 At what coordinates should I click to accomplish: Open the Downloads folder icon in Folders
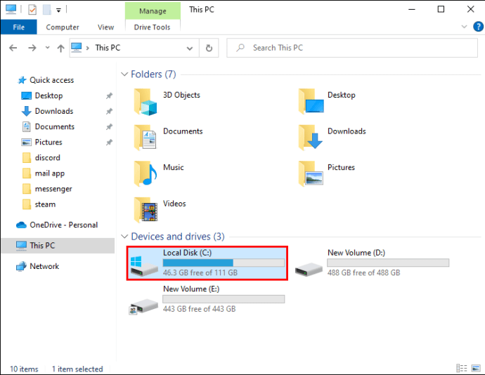[311, 137]
